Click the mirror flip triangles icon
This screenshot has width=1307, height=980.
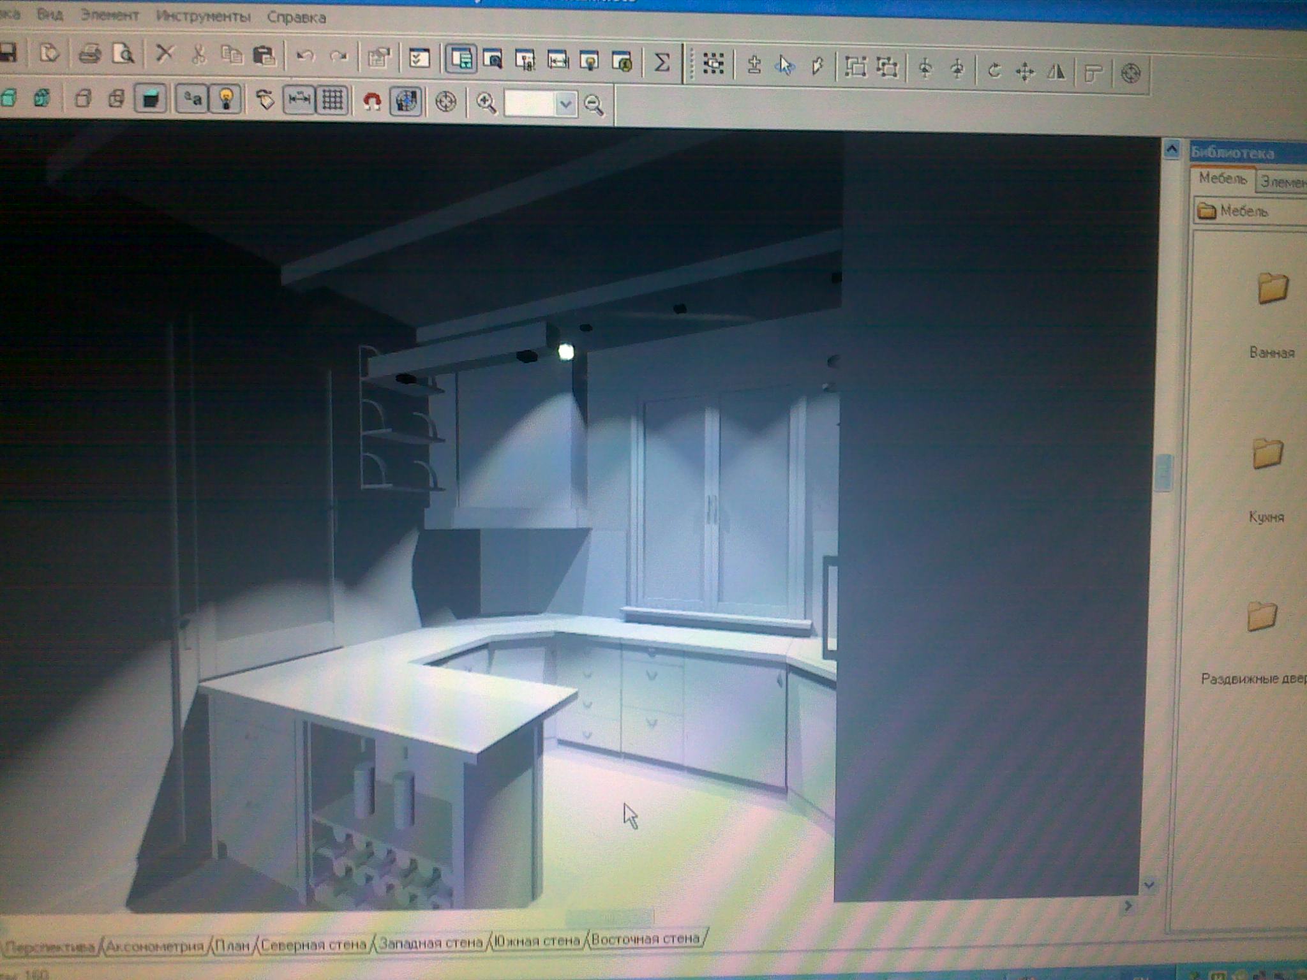[1056, 72]
